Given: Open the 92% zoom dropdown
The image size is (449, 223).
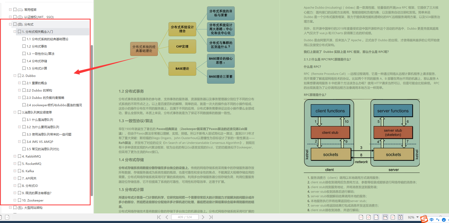Looking at the screenshot, I should [x=417, y=217].
